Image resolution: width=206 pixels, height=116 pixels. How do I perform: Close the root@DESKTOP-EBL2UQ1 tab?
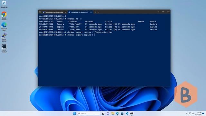pyautogui.click(x=91, y=12)
